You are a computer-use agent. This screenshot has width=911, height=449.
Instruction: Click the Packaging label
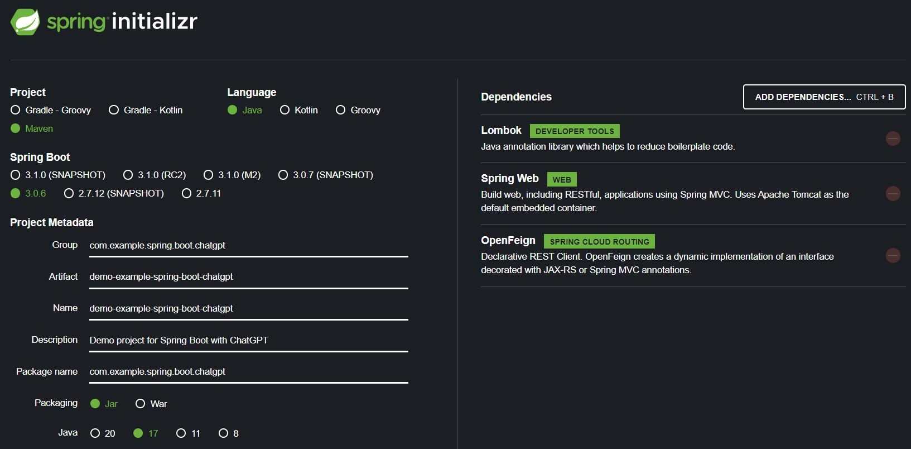(x=56, y=403)
